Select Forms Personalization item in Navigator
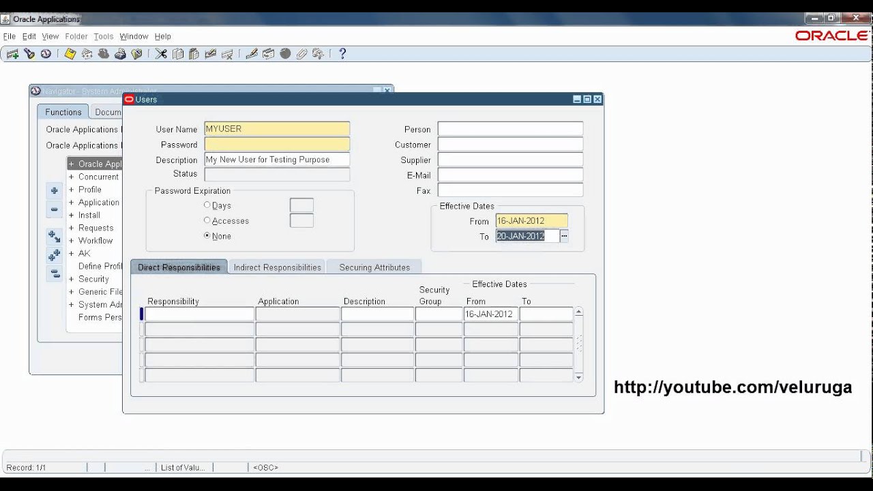The height and width of the screenshot is (491, 873). (x=100, y=317)
